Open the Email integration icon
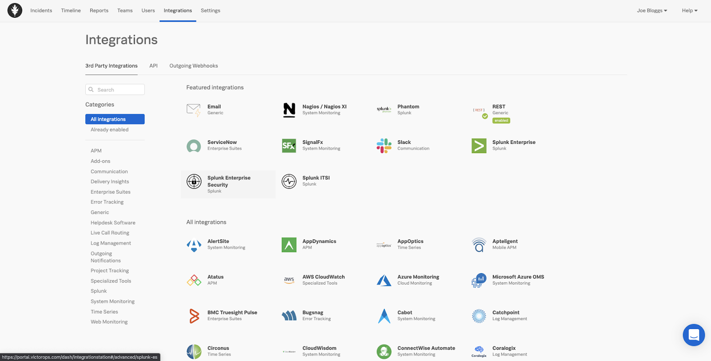Image resolution: width=711 pixels, height=361 pixels. (x=194, y=110)
